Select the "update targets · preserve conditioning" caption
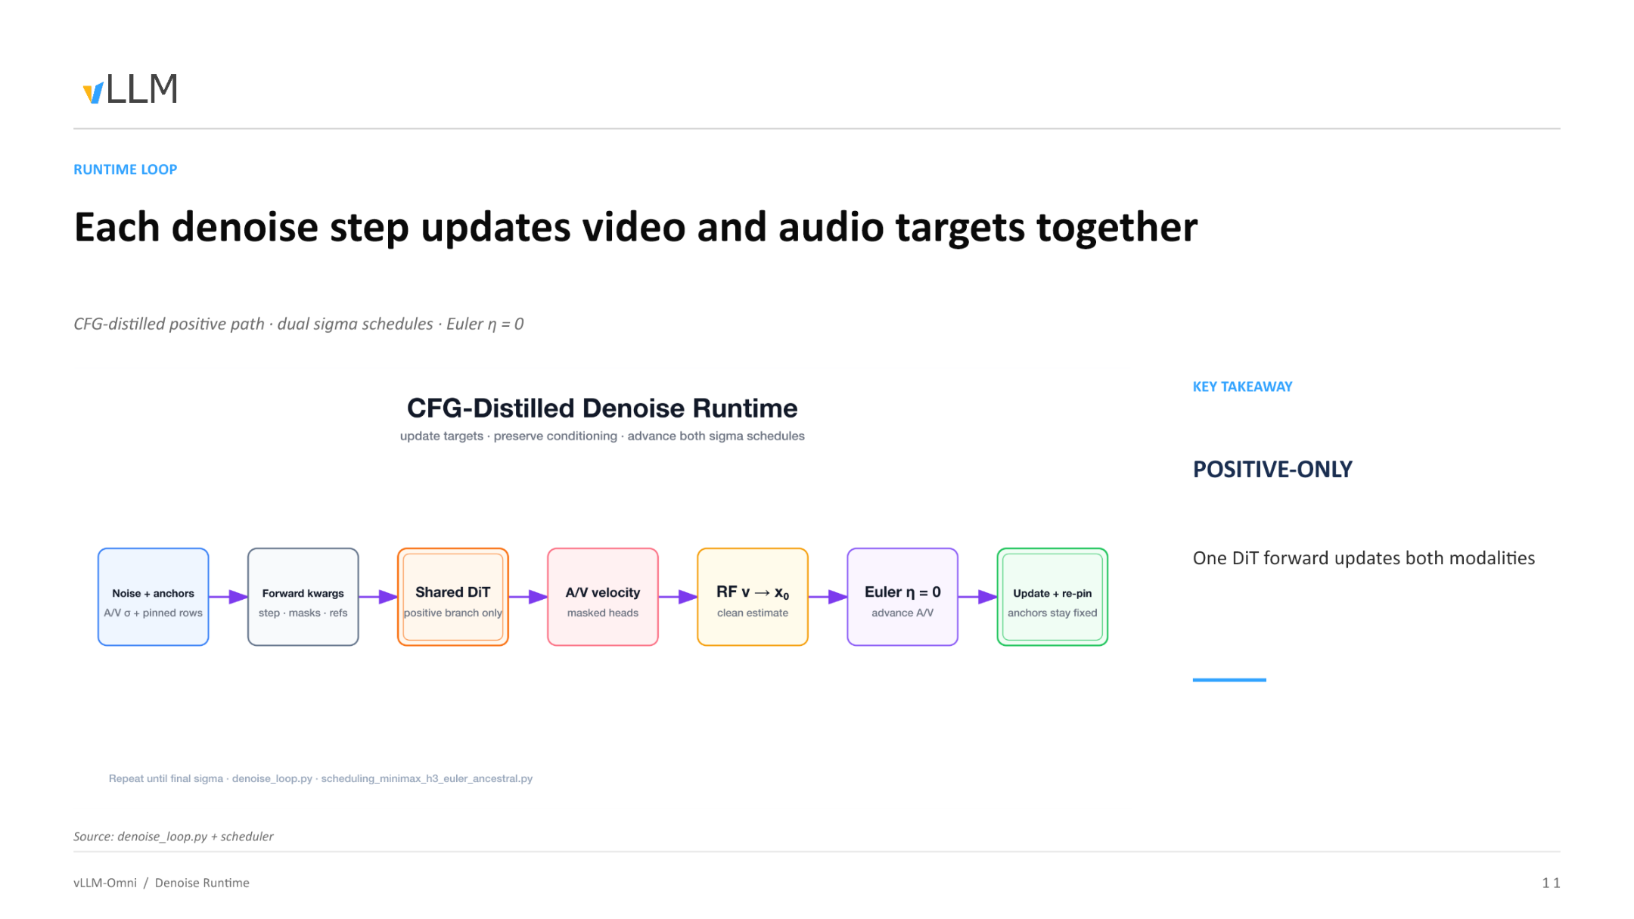The width and height of the screenshot is (1634, 919). tap(602, 436)
